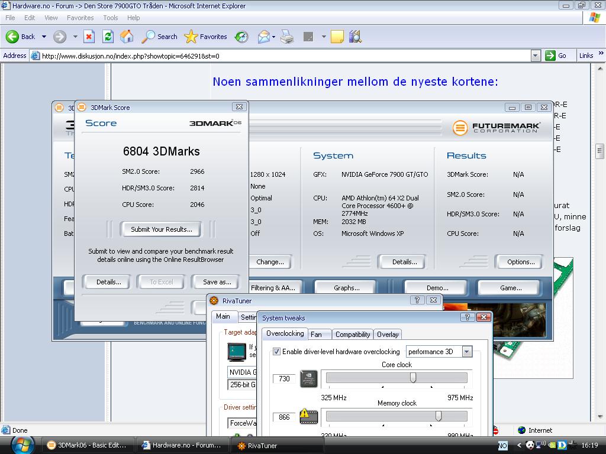Viewport: 606px width, 454px height.
Task: Click Graphs button
Action: [346, 288]
